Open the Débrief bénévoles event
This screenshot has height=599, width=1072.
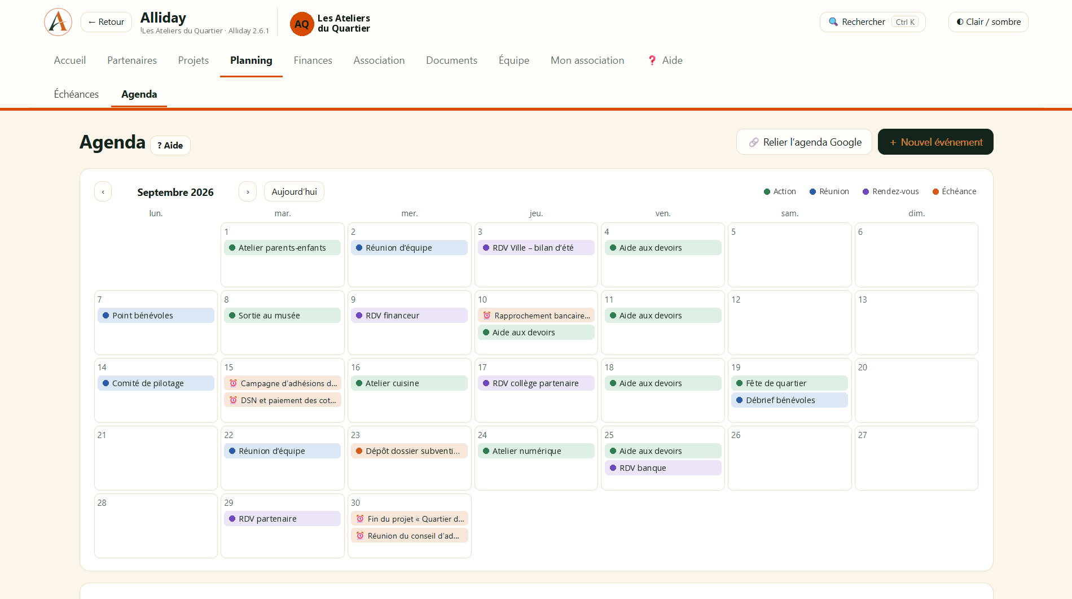pos(789,400)
